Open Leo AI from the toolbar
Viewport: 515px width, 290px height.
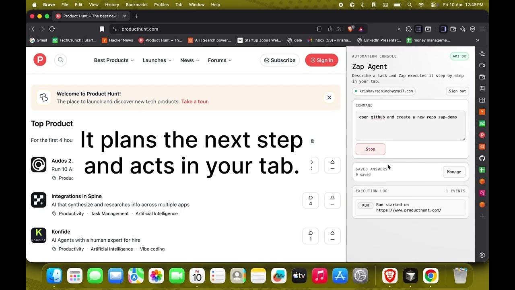[463, 29]
